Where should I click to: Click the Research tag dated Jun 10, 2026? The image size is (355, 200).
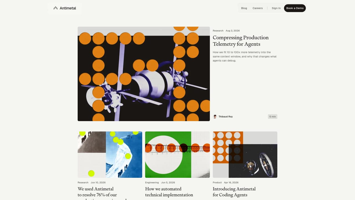[83, 182]
